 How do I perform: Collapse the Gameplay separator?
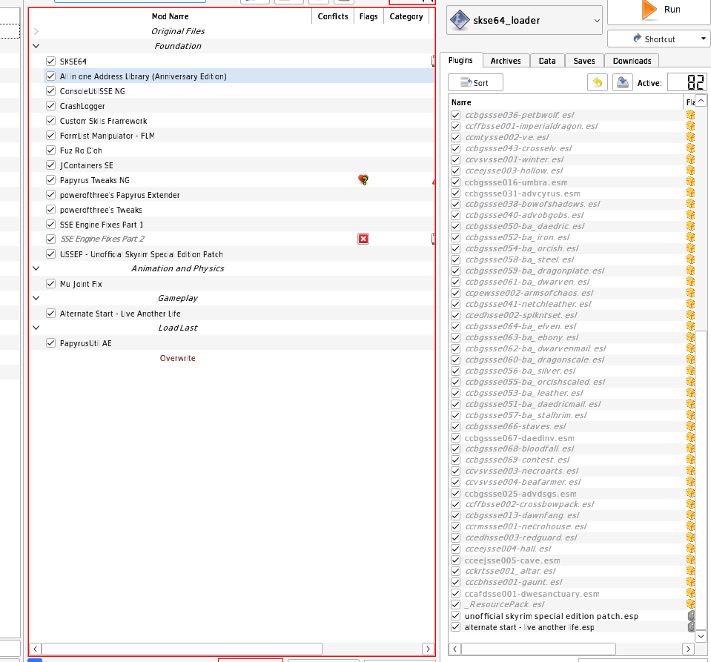pyautogui.click(x=36, y=298)
